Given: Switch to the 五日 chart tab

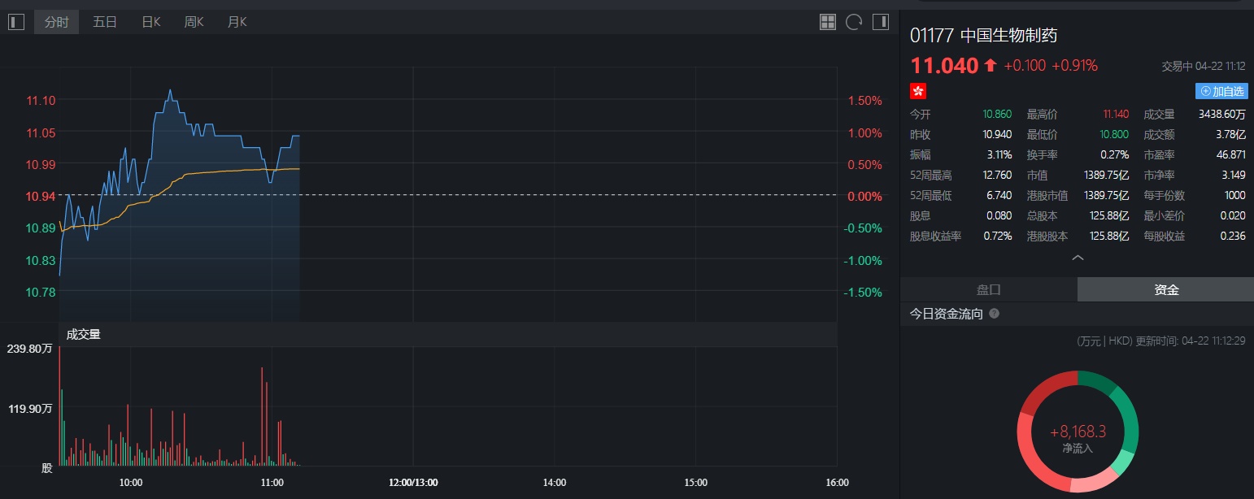Looking at the screenshot, I should pos(105,22).
